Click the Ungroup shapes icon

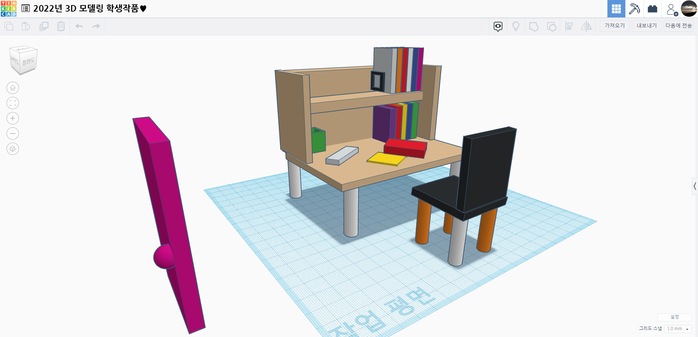tap(551, 26)
